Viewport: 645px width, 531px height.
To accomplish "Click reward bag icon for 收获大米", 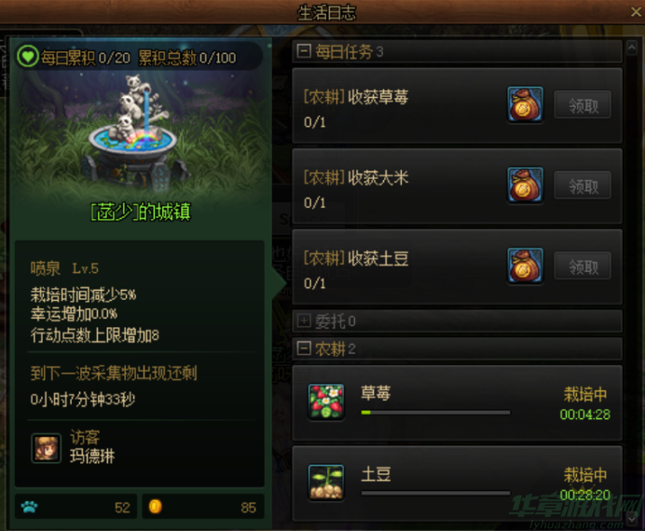I will pyautogui.click(x=525, y=185).
